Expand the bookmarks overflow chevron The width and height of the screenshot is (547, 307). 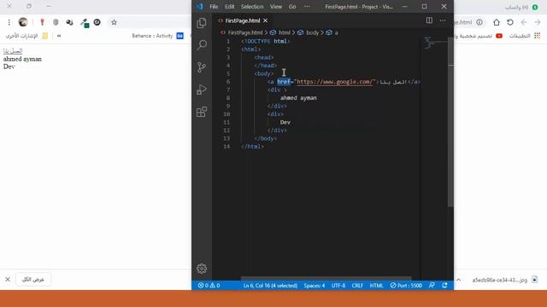coord(59,36)
